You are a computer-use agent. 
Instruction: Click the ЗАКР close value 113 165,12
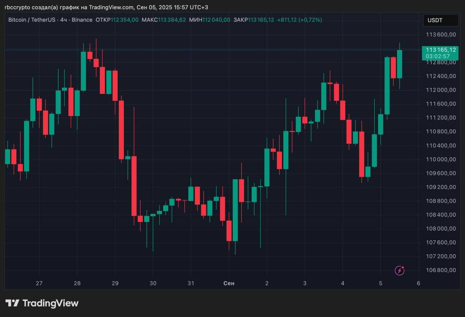coord(261,20)
